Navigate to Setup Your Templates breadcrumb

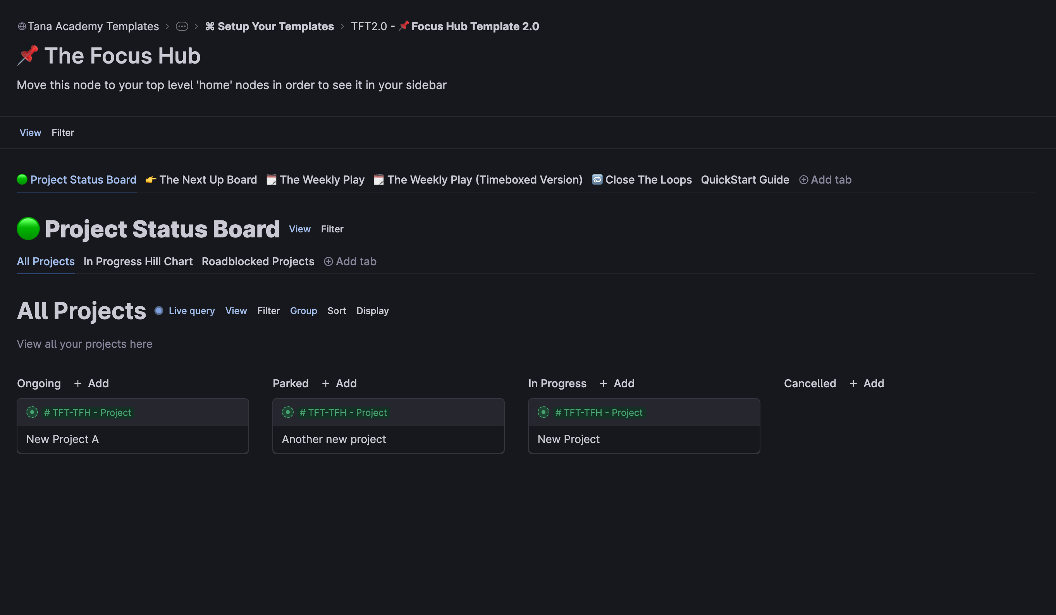coord(275,26)
